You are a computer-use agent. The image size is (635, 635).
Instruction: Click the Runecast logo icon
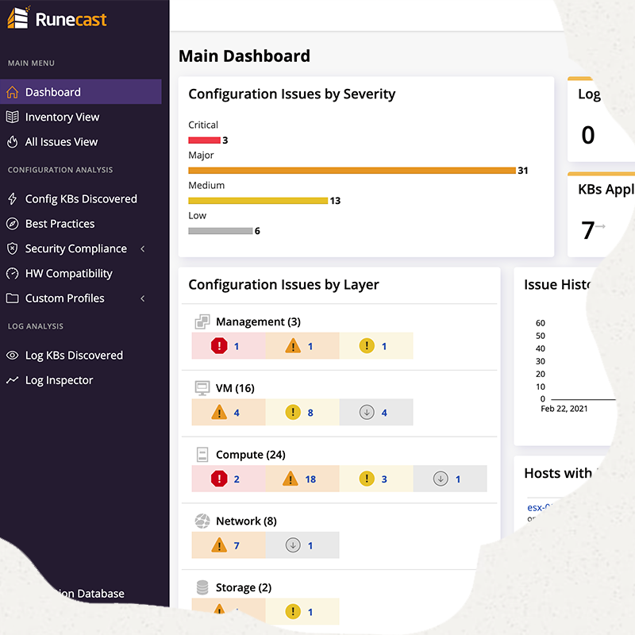point(18,17)
